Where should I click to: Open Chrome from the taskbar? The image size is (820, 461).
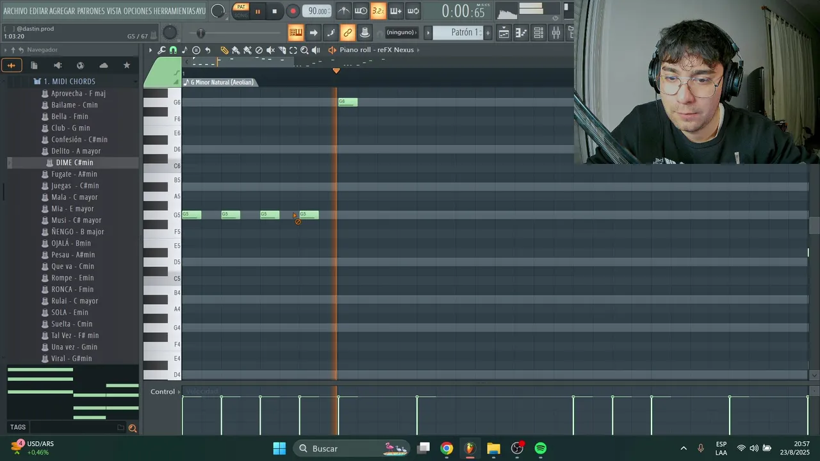[x=447, y=448]
